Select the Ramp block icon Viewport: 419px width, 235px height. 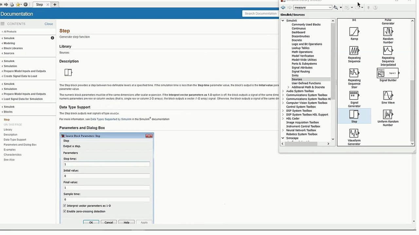(354, 32)
